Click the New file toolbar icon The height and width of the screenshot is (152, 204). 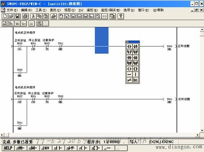(x=5, y=16)
